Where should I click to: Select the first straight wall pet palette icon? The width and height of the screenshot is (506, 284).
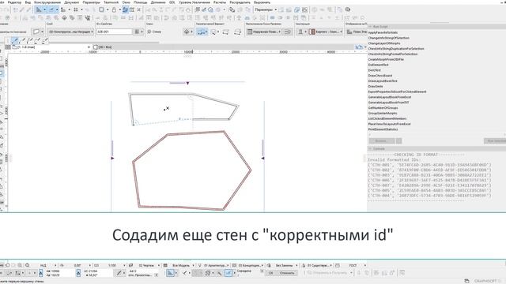14,40
